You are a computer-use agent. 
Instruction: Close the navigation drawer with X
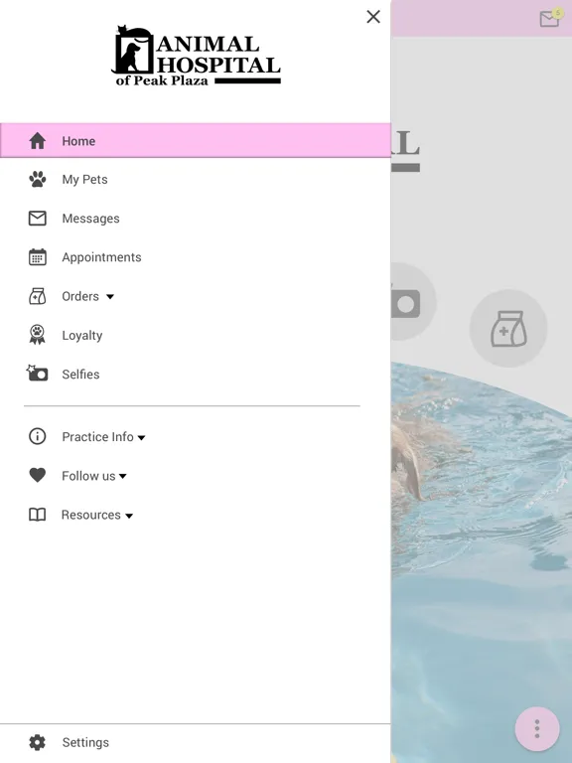click(x=373, y=17)
